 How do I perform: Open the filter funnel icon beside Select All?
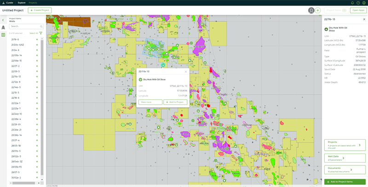tap(40, 33)
